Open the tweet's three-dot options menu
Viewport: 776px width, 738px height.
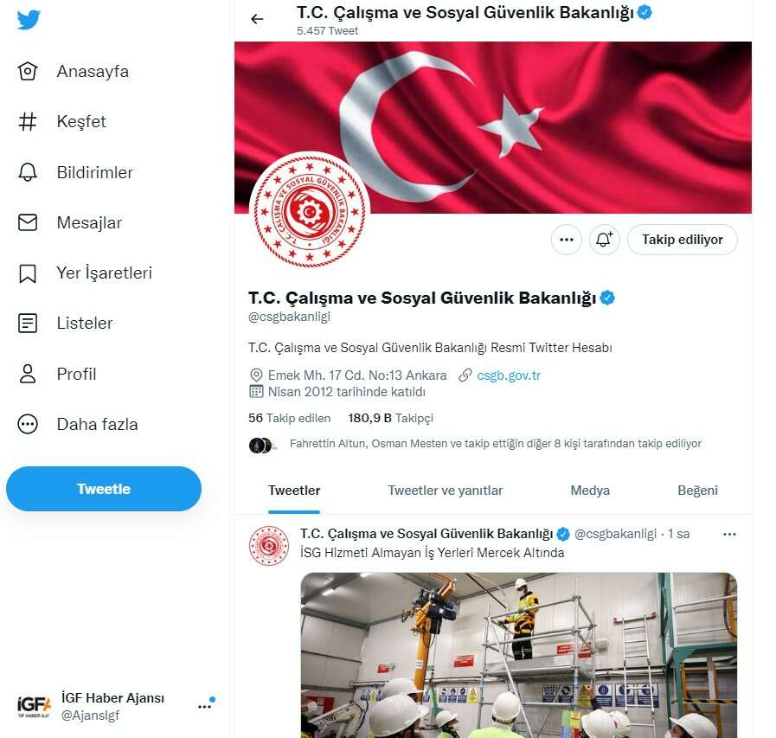coord(729,534)
